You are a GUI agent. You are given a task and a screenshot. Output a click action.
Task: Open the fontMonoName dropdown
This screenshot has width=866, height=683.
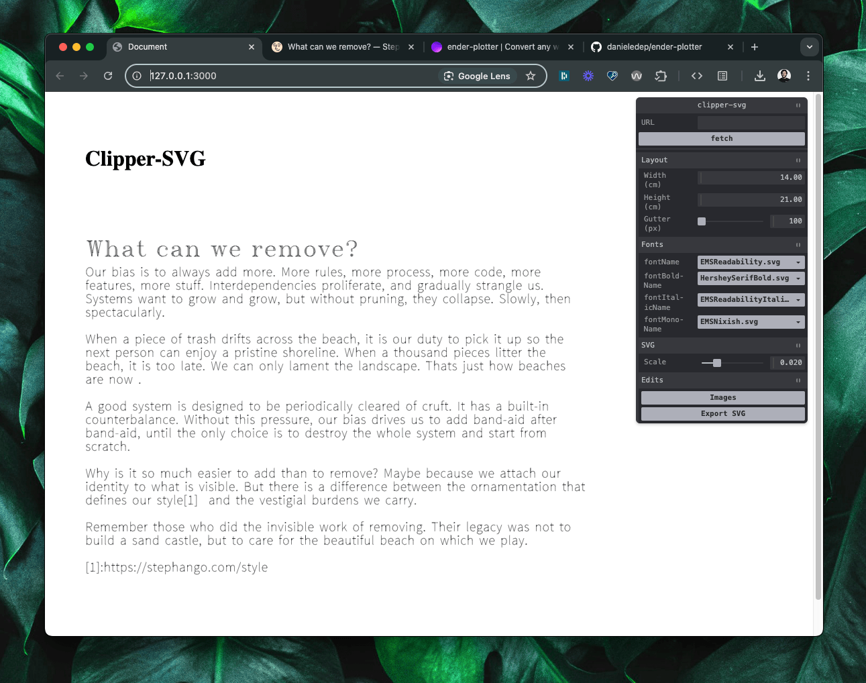coord(751,322)
